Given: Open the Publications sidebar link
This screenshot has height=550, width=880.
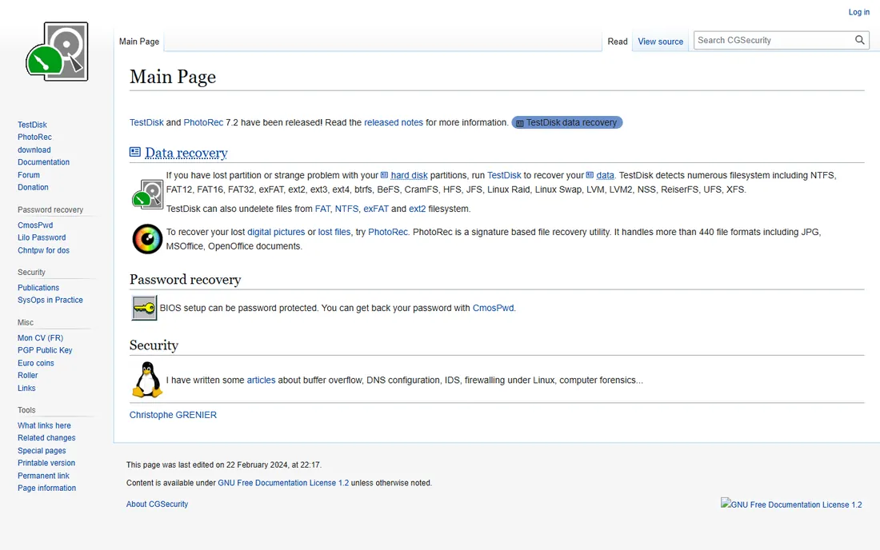Looking at the screenshot, I should (x=38, y=288).
